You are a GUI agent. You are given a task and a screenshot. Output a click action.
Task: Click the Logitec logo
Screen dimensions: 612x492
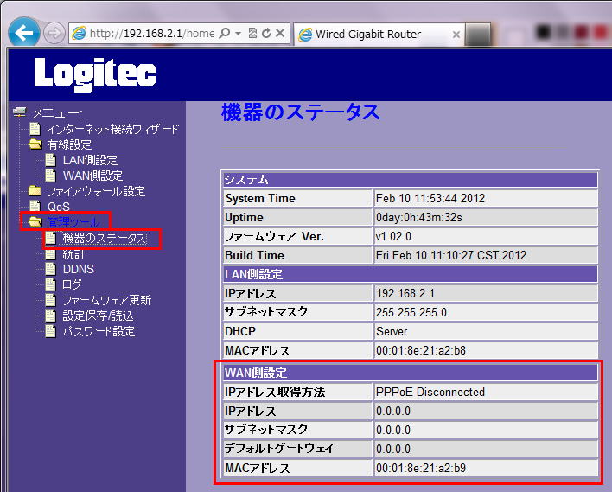tap(95, 74)
